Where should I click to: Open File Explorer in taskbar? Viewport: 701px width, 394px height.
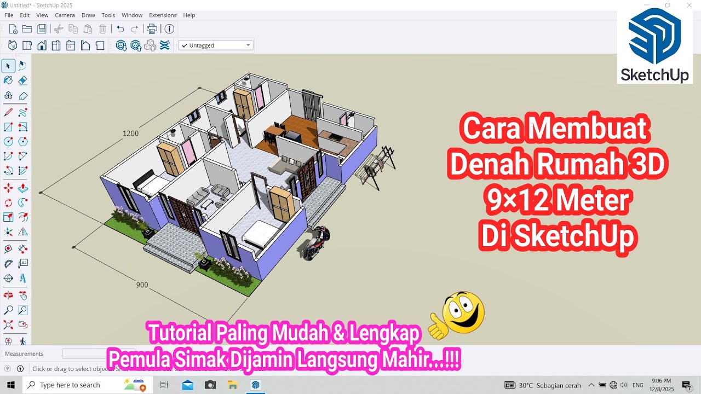pyautogui.click(x=232, y=385)
